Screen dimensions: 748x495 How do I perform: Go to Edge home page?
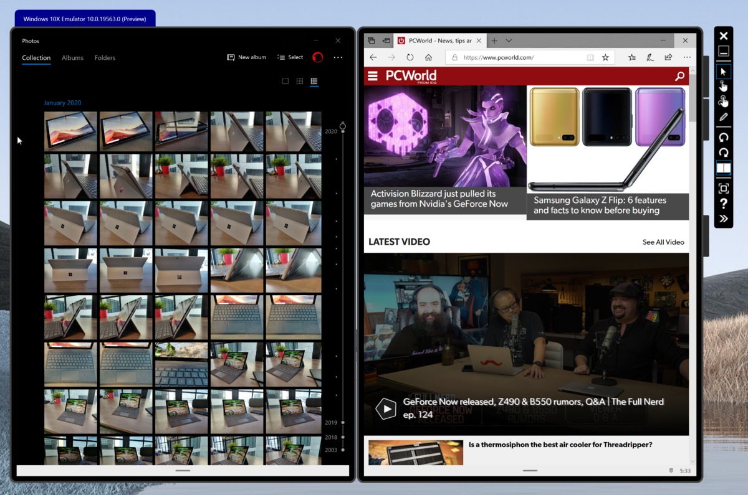(x=428, y=57)
